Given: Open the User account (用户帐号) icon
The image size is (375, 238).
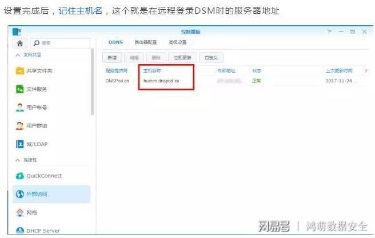Looking at the screenshot, I should 19,107.
